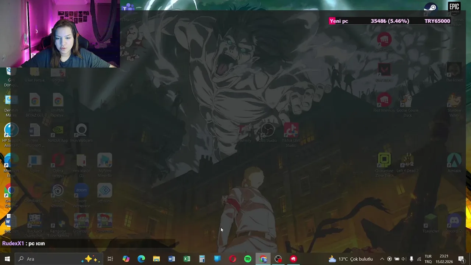Screen dimensions: 471x265
Task: Open HP Support Assistant shortcut
Action: 11,135
